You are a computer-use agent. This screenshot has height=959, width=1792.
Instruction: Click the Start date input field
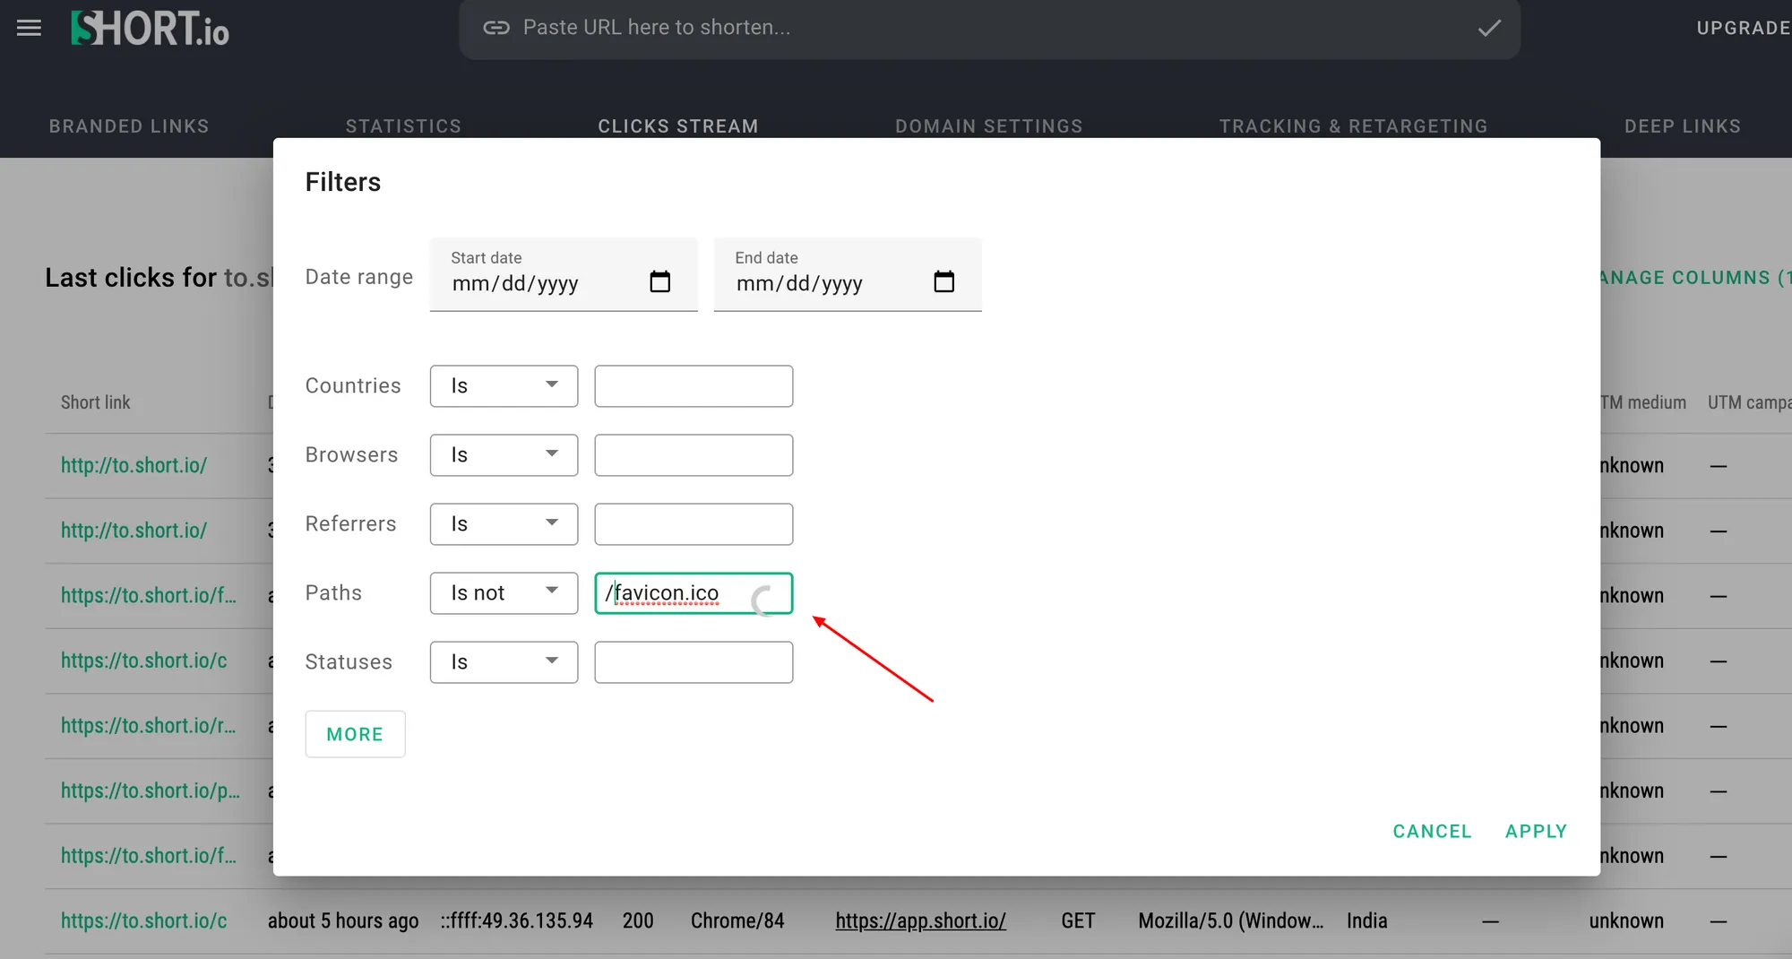click(x=564, y=275)
